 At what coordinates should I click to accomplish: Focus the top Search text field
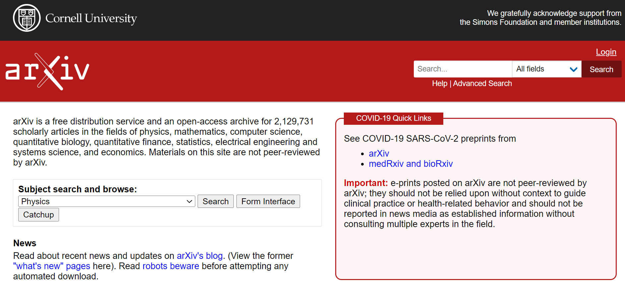click(x=463, y=69)
